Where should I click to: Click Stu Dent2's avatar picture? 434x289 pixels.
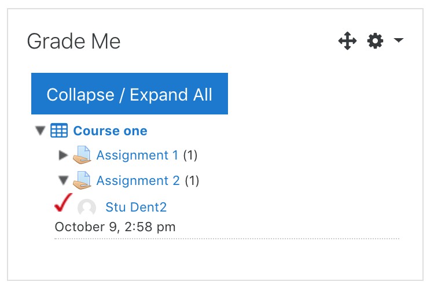coord(87,208)
